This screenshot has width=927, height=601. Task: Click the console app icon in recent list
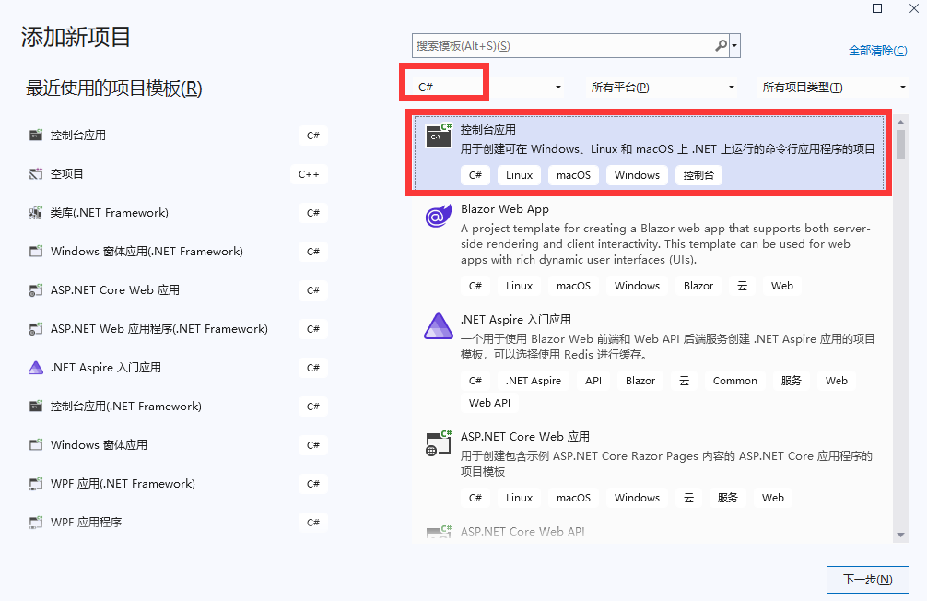point(36,135)
